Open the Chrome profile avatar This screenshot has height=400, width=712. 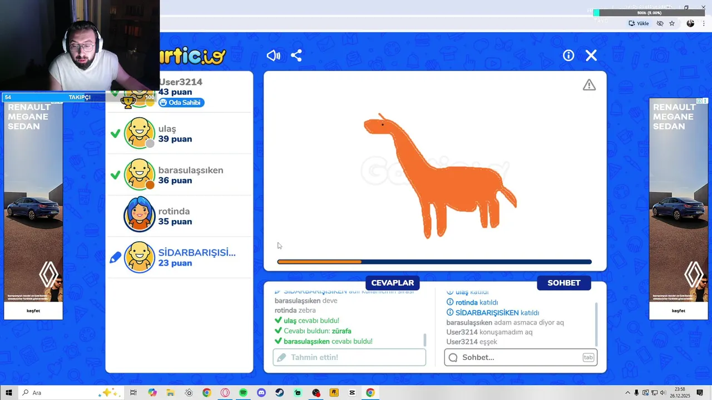pos(690,23)
